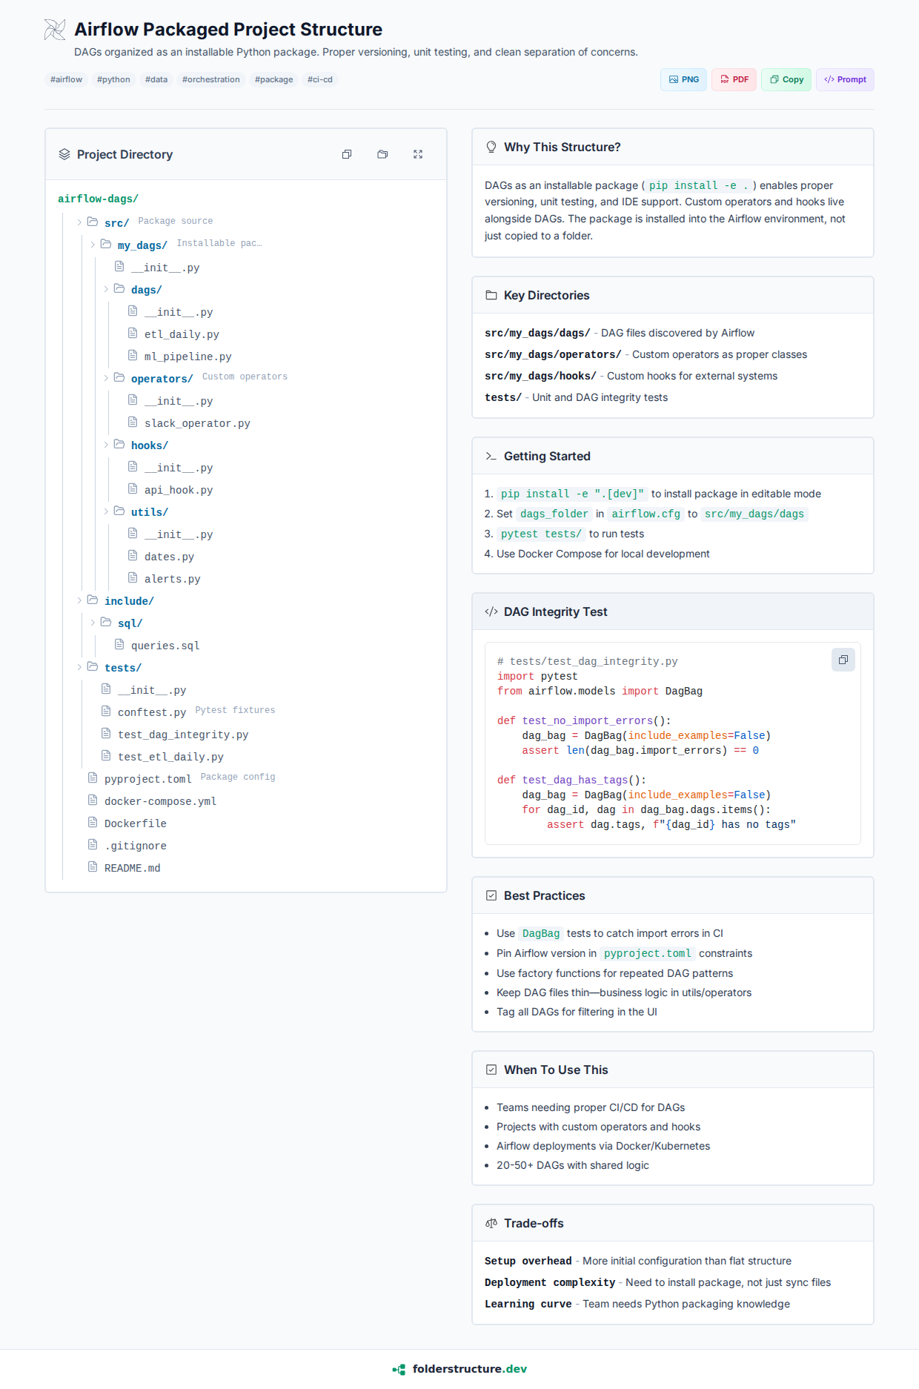This screenshot has height=1389, width=919.
Task: Click the file icon beside Dockerfile
Action: coord(93,823)
